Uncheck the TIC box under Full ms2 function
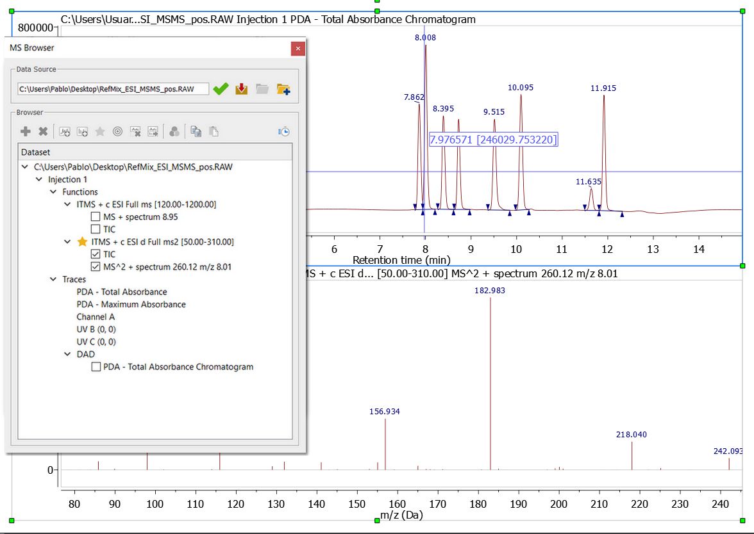 tap(96, 254)
